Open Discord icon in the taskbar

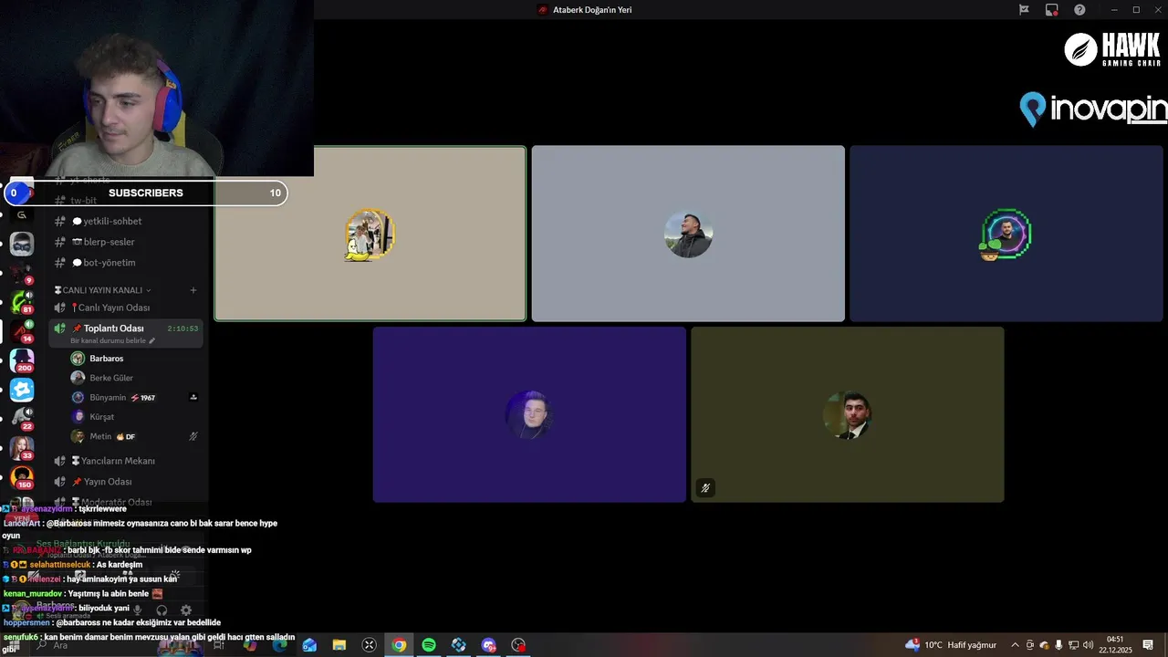pyautogui.click(x=488, y=645)
